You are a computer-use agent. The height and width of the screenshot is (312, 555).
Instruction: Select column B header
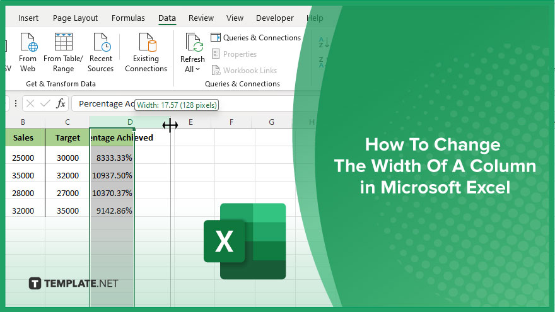tap(23, 122)
